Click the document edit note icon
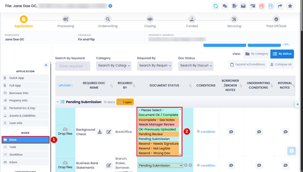This screenshot has width=303, height=172. [x=235, y=6]
